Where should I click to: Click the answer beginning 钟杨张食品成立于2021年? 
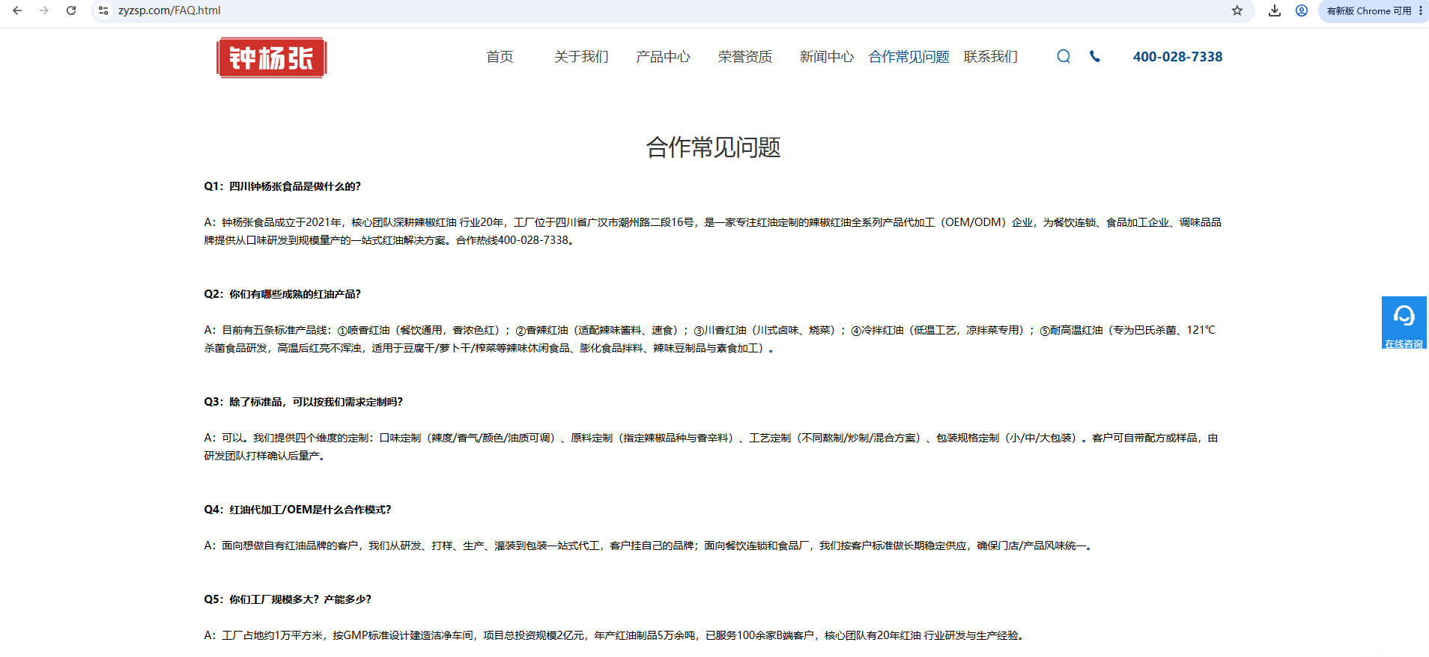713,231
